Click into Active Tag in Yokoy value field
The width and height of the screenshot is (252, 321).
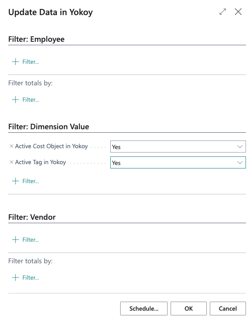178,162
